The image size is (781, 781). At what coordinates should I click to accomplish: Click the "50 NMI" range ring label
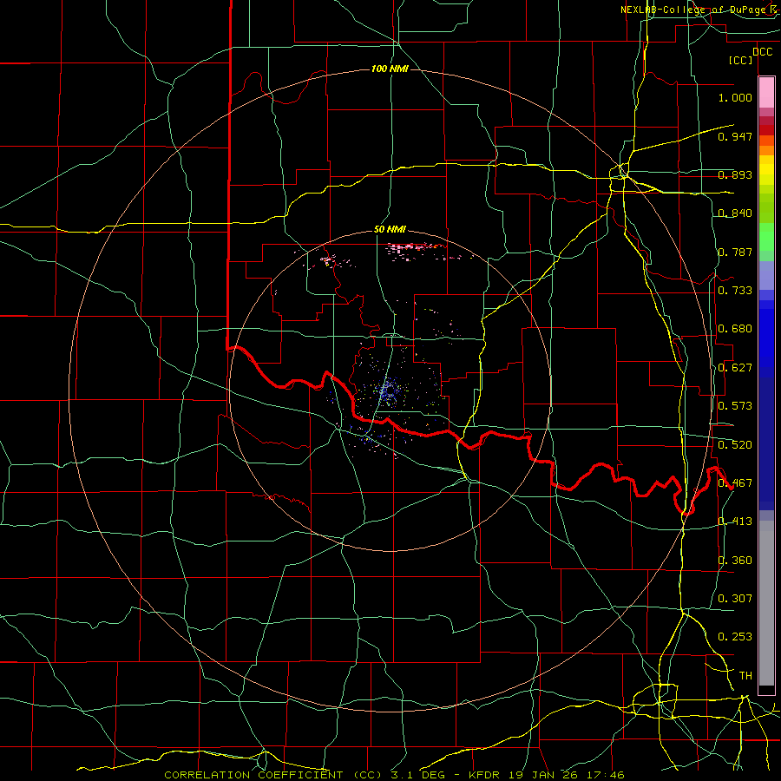point(390,230)
